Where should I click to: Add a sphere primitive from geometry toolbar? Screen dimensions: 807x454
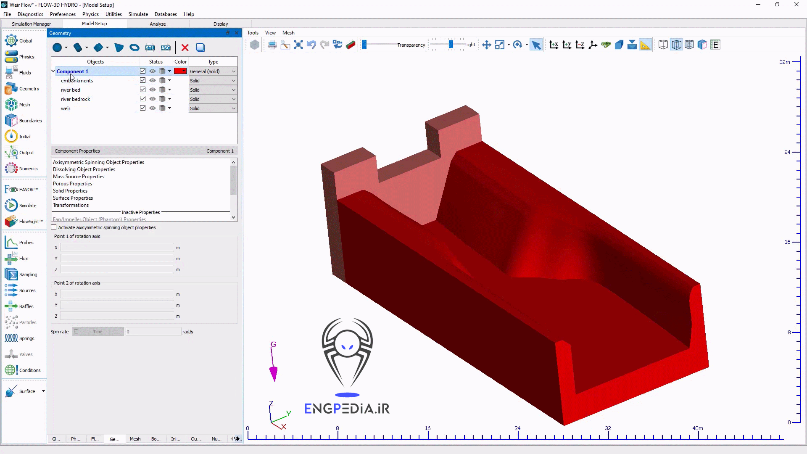(57, 48)
